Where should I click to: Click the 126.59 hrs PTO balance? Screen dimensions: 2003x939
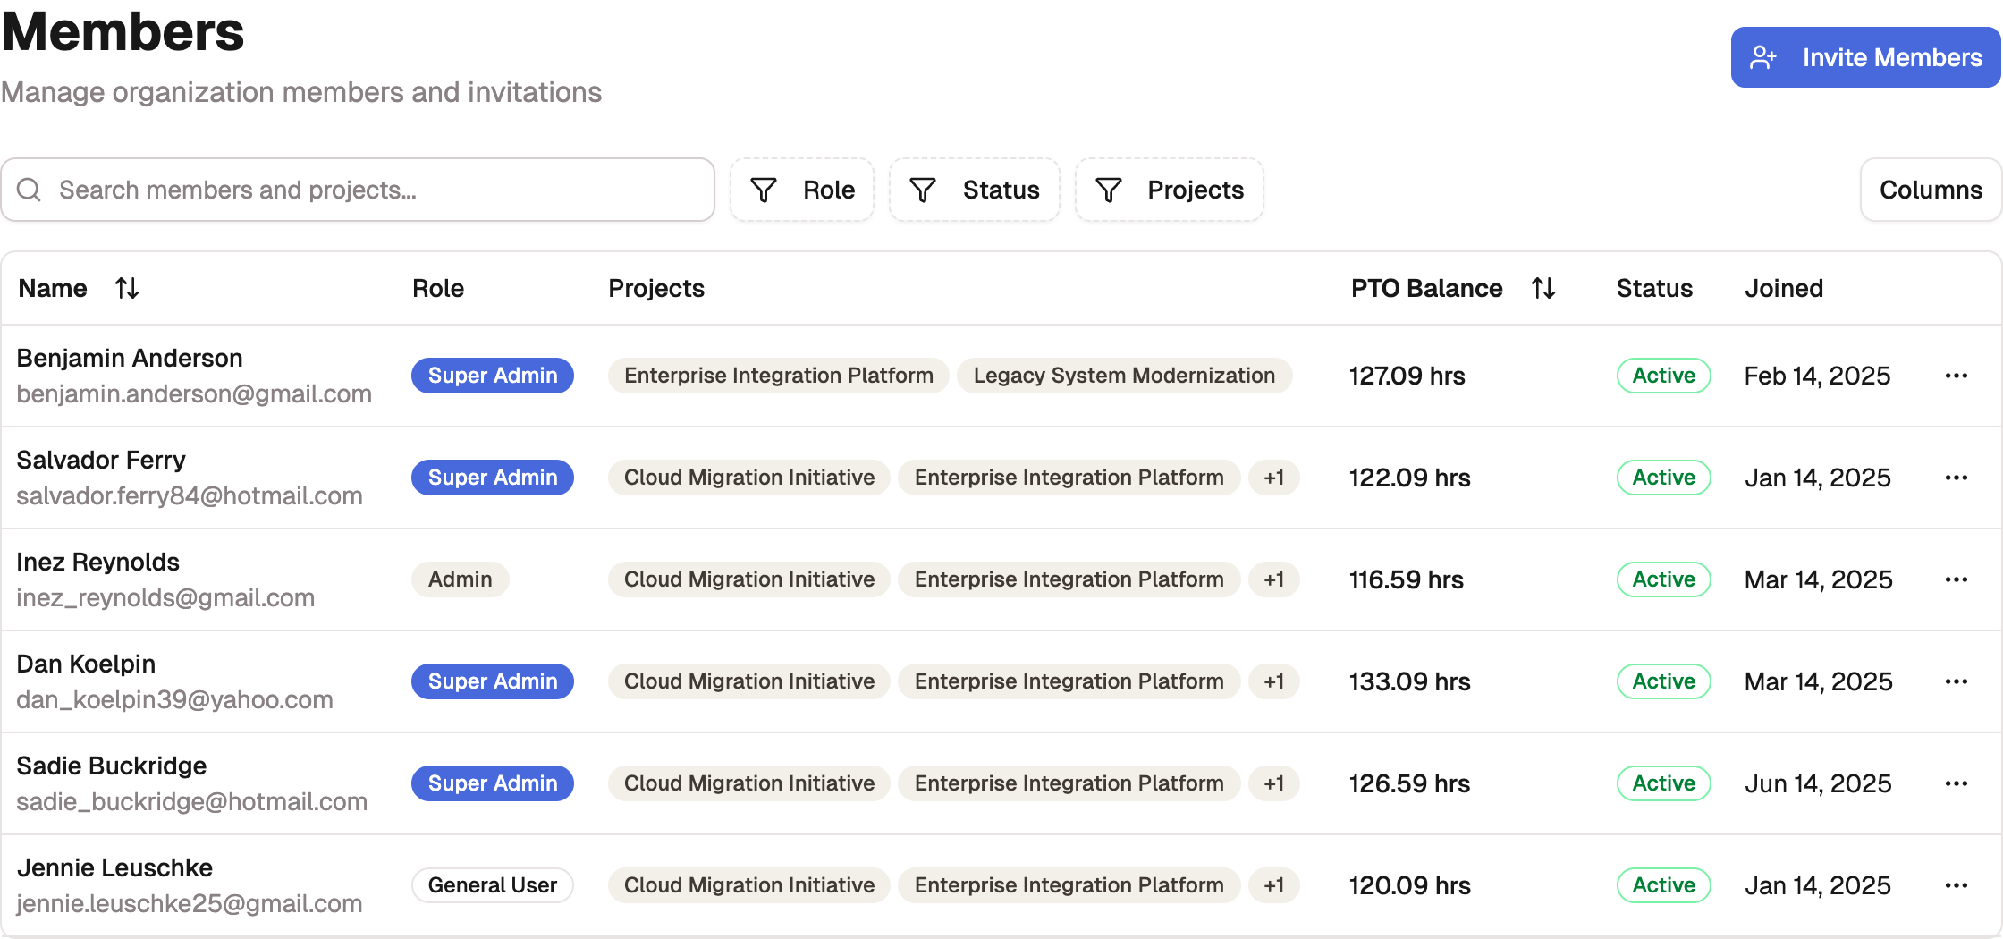pos(1410,783)
